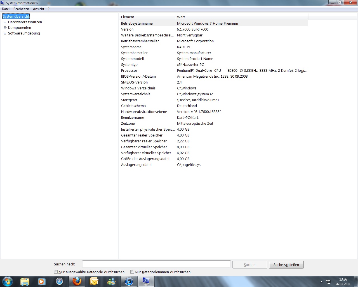Open Windows Live Messenger taskbar icon
Viewport: 358px width, 287px height.
(111, 281)
